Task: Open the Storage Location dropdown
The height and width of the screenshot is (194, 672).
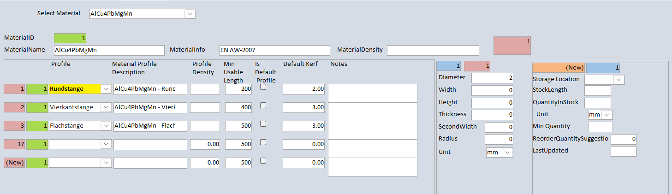Action: [x=619, y=80]
